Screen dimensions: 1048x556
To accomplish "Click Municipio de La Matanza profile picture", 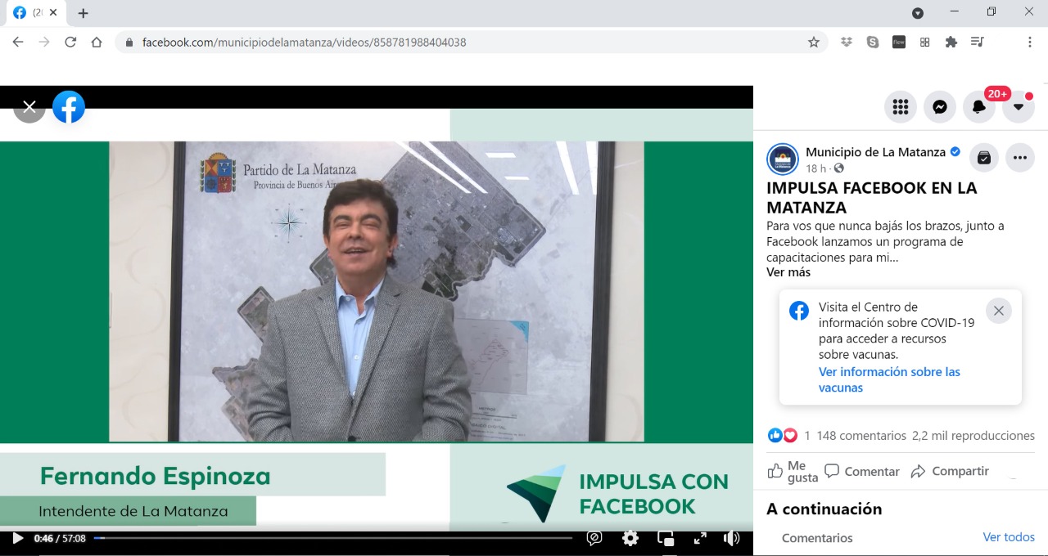I will 782,159.
